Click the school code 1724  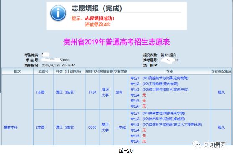pos(92,92)
